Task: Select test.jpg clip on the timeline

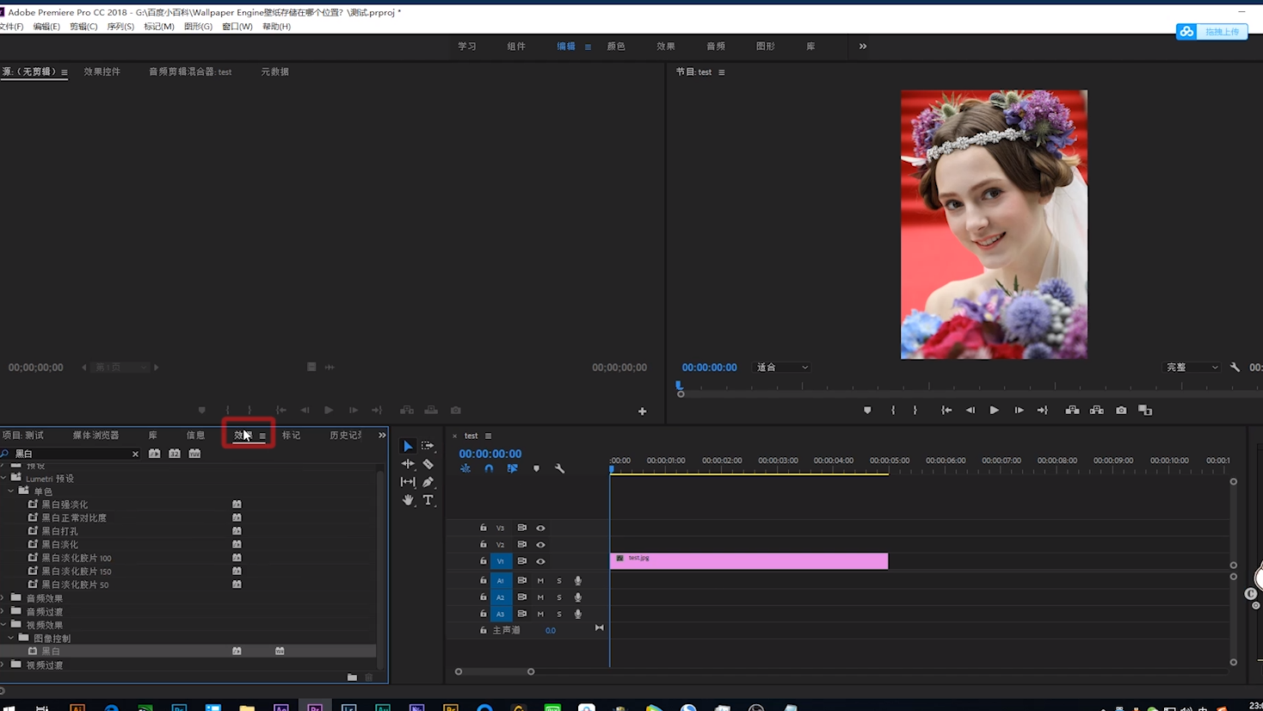Action: point(749,561)
